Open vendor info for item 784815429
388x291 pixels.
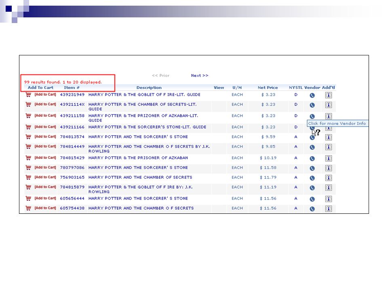312,158
